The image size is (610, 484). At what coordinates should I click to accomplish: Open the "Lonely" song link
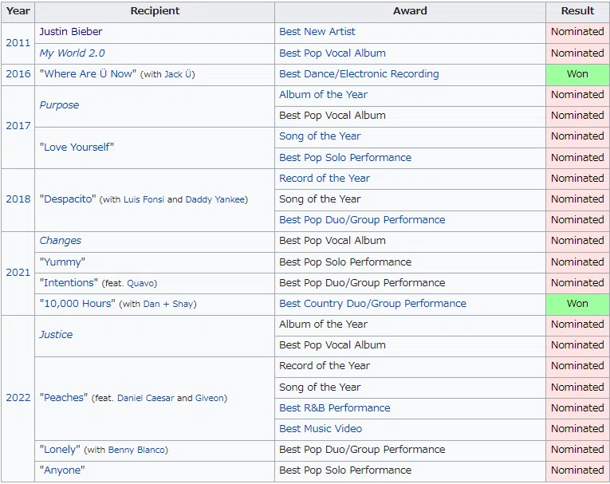point(60,450)
